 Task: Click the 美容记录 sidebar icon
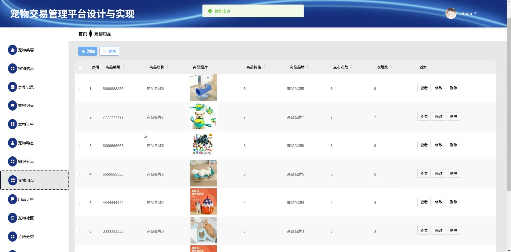pos(13,105)
